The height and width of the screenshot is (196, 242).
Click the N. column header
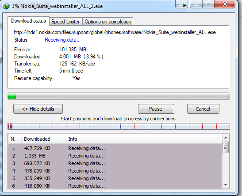(x=15, y=139)
